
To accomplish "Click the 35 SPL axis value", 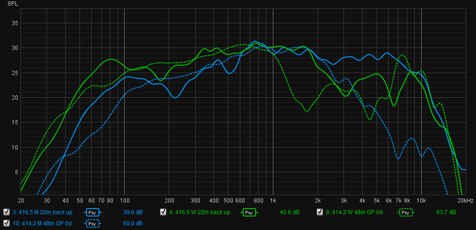I will [x=15, y=23].
